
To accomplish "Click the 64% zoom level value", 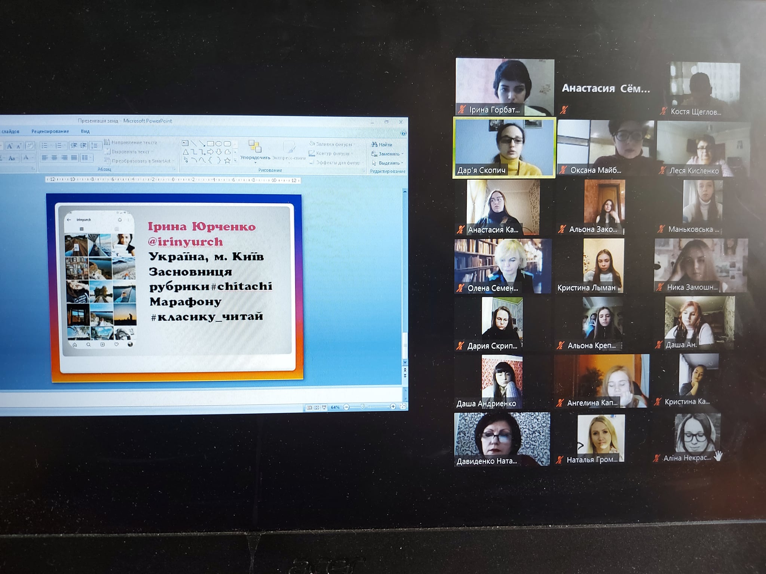I will (x=335, y=407).
